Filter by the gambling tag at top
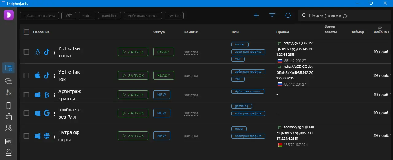Image resolution: width=393 pixels, height=160 pixels. pyautogui.click(x=110, y=16)
